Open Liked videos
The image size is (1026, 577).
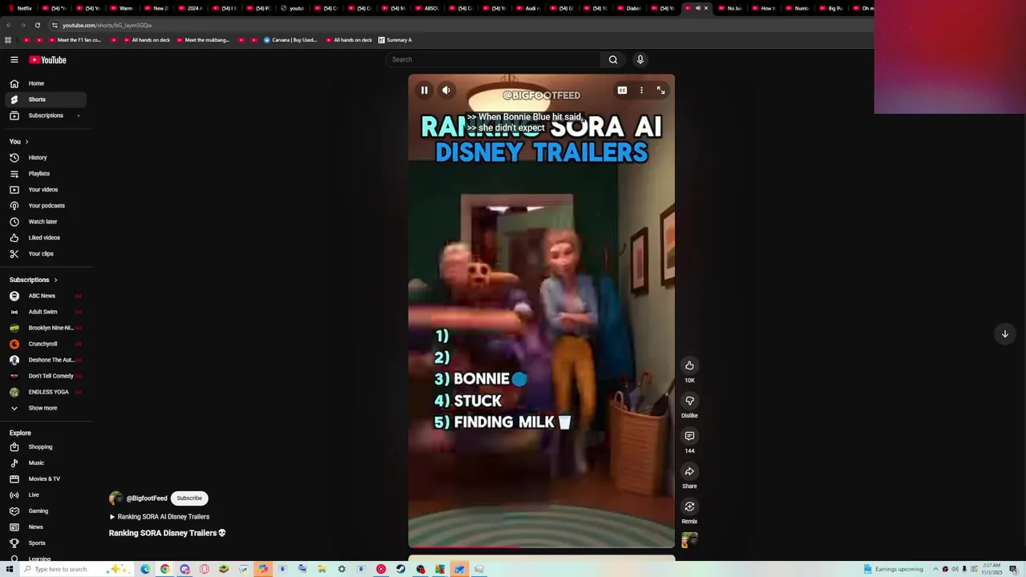point(46,238)
